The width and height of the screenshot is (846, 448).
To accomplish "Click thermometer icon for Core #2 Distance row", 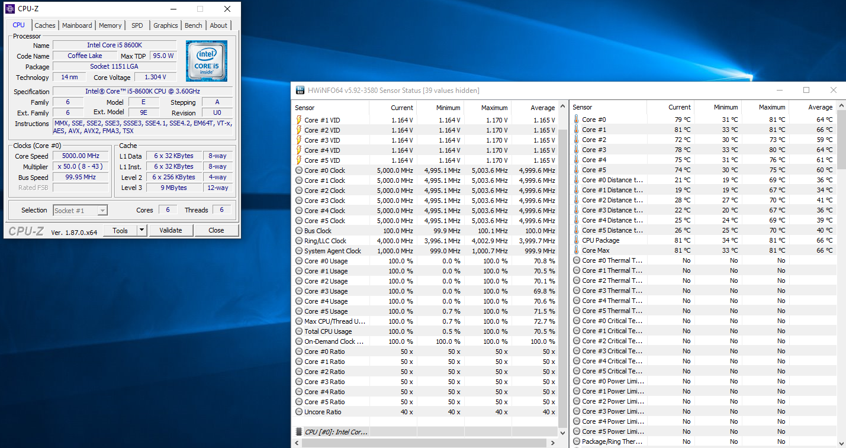I will click(577, 200).
